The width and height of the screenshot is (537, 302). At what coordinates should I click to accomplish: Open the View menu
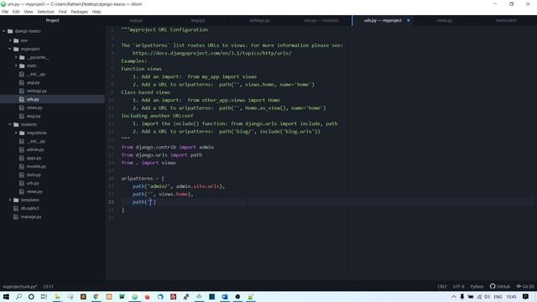point(29,12)
